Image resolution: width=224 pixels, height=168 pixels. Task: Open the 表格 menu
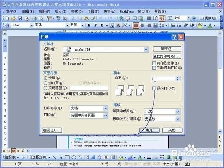tap(109, 11)
